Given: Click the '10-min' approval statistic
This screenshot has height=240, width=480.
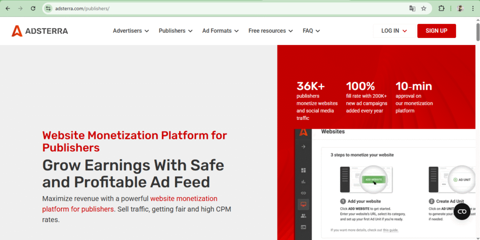Looking at the screenshot, I should (x=413, y=86).
